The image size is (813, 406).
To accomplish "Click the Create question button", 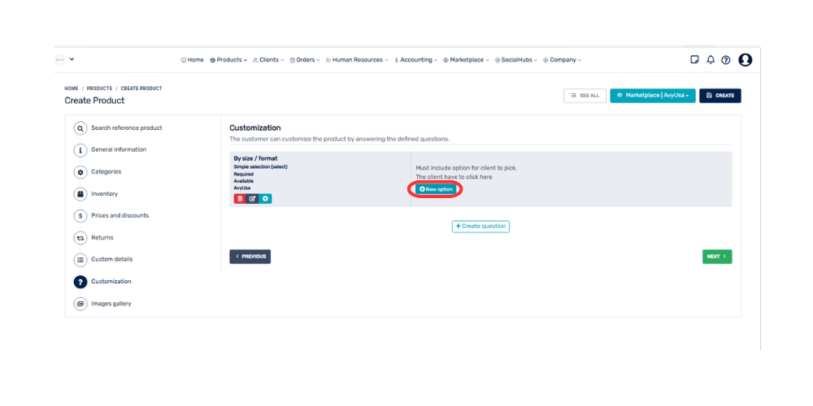I will coord(480,227).
